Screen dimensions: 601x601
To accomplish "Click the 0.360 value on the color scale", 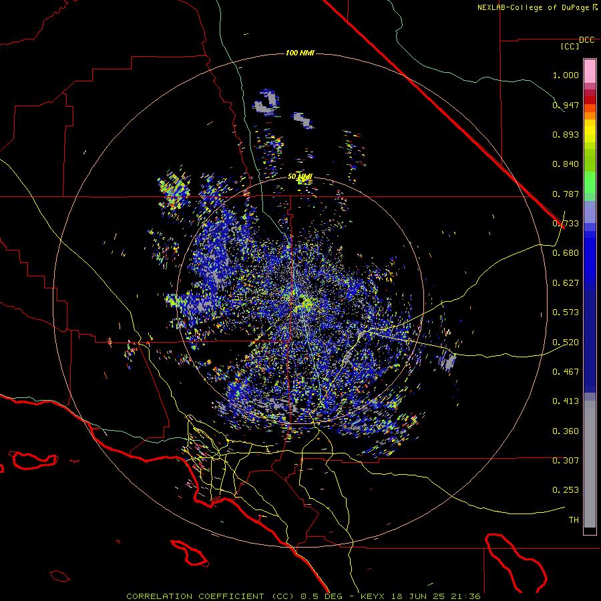I will tap(566, 431).
